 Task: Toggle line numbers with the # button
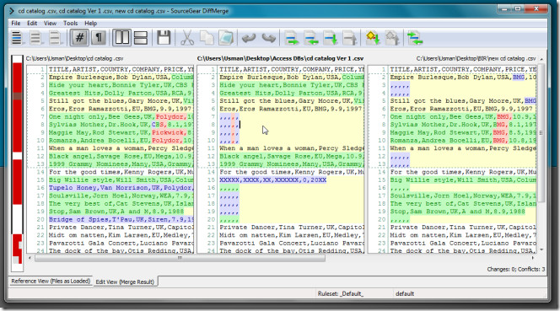tap(79, 38)
